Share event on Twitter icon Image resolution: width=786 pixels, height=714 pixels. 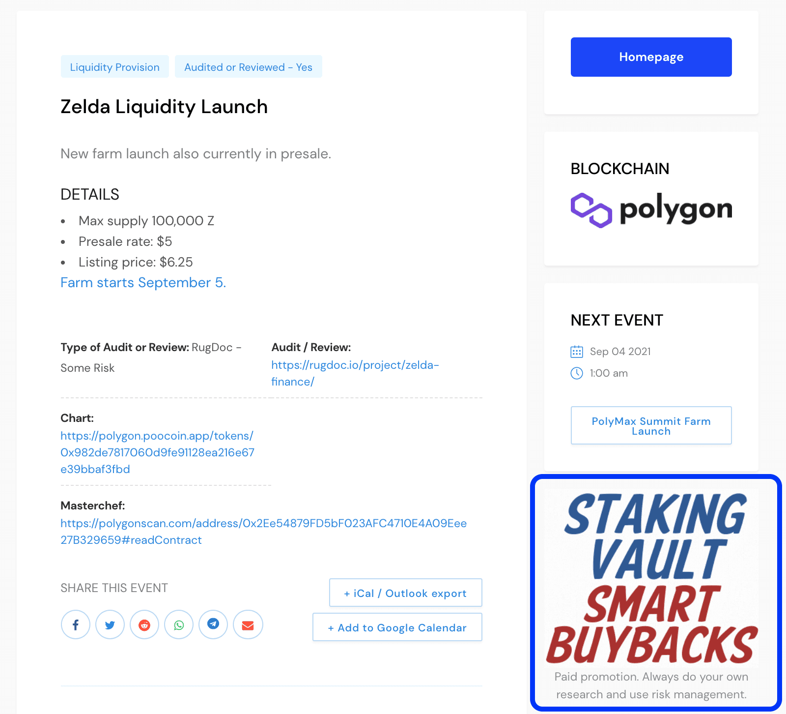click(x=110, y=625)
